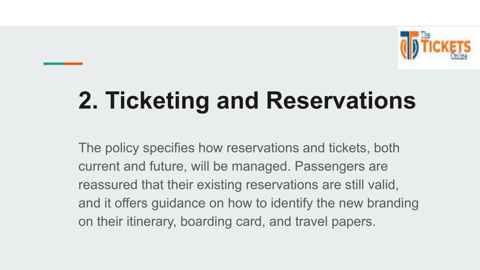The image size is (480, 270).
Task: Click the word 'policy' in the paragraph
Action: pos(122,149)
